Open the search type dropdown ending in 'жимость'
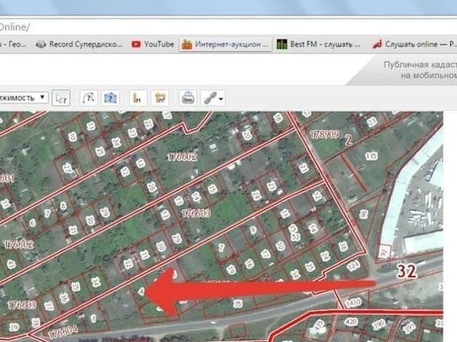The height and width of the screenshot is (342, 457). point(24,98)
